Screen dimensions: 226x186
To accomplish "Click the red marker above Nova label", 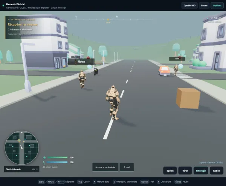I will pyautogui.click(x=88, y=58).
